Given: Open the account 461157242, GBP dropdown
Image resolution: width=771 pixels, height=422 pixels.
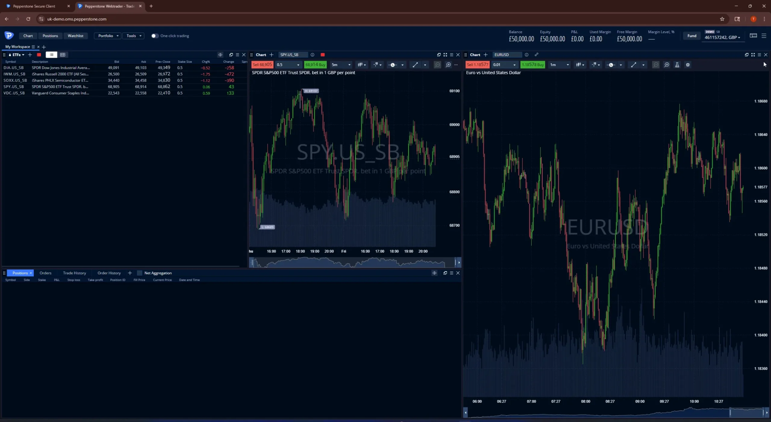Looking at the screenshot, I should point(722,37).
